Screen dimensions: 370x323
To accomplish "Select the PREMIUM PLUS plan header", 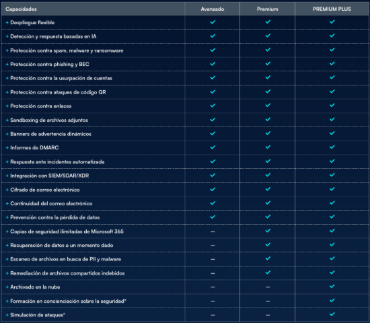I will pos(332,9).
